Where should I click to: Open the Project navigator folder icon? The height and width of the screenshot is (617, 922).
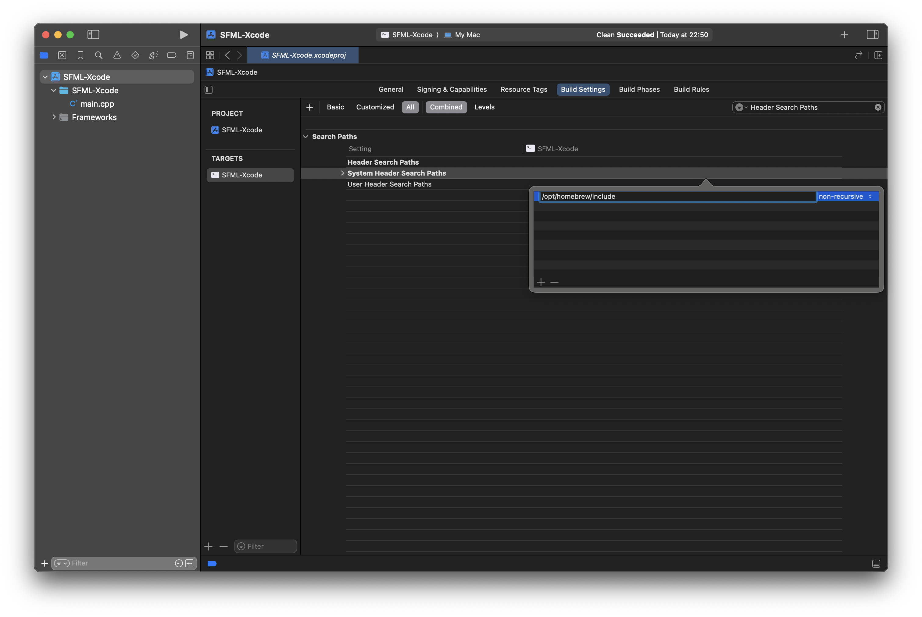44,55
